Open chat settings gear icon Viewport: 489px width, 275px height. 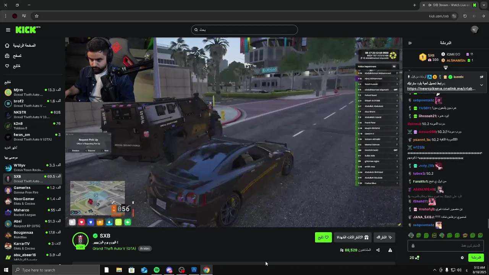coord(462,258)
